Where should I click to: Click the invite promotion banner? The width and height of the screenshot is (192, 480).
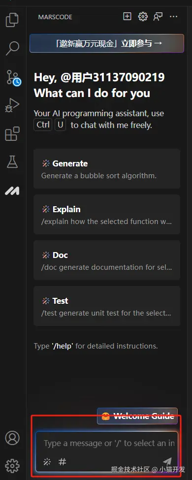click(x=106, y=43)
